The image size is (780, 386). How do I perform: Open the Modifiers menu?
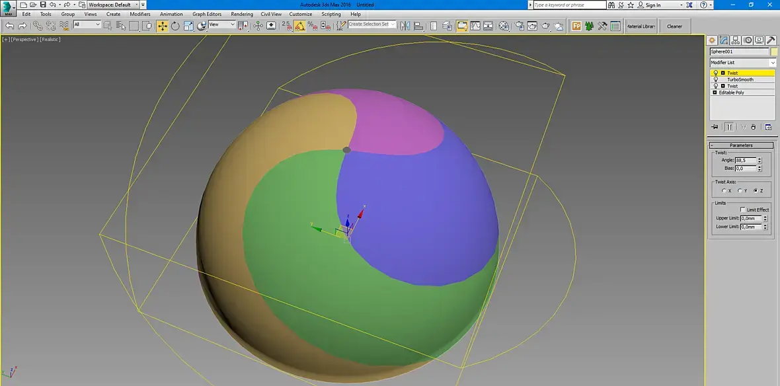click(139, 14)
